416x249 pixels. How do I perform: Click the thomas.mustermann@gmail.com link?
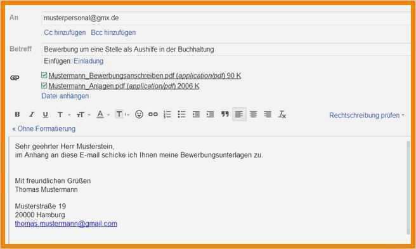click(66, 224)
